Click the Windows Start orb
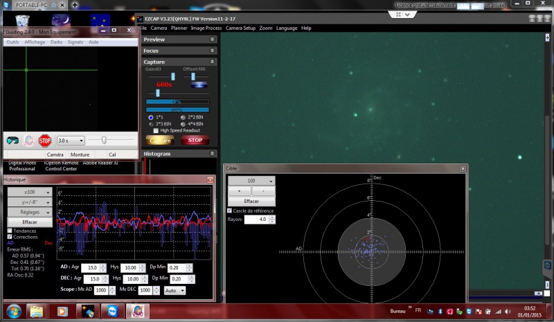 click(13, 312)
